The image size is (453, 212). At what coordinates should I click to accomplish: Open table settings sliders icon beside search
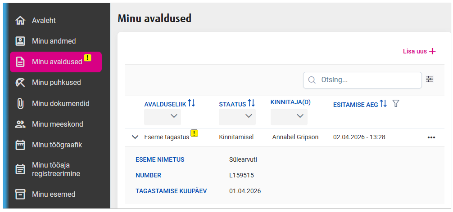point(430,79)
